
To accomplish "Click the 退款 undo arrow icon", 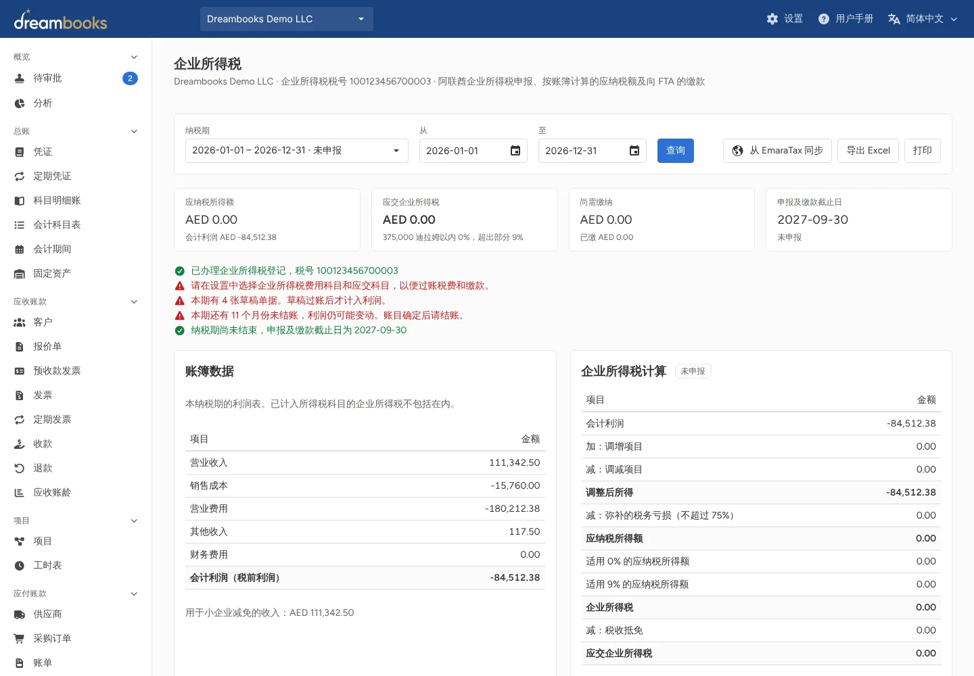I will [x=20, y=468].
